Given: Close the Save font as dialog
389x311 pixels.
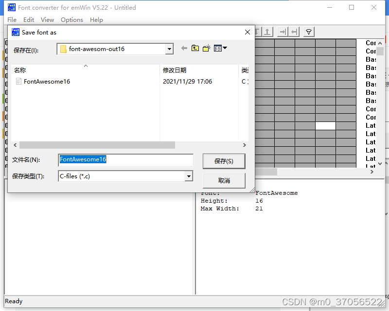Looking at the screenshot, I should coord(248,32).
